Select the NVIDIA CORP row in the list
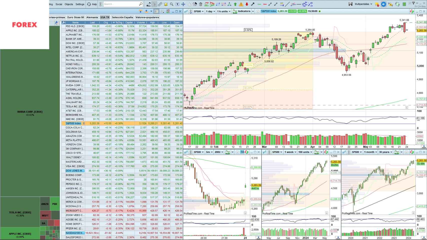Screen dimensions: 427x240 [74, 85]
